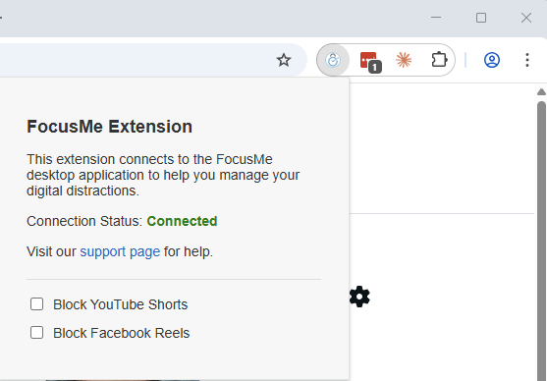Click the Connected status text
Screen dimensions: 547x381
182,221
